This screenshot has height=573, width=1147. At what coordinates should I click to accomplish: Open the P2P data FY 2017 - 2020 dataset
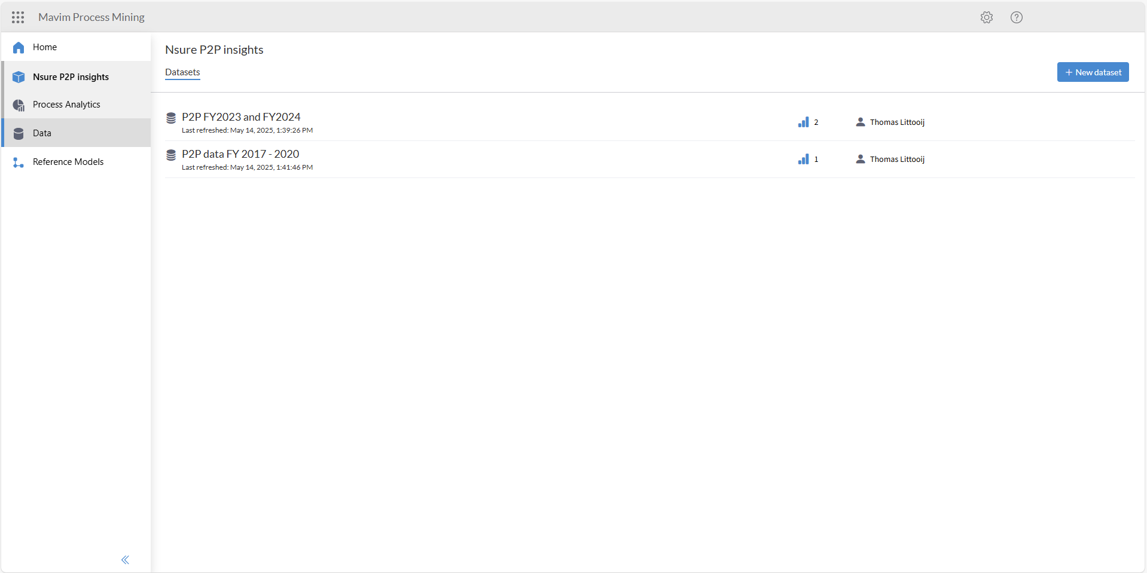[x=240, y=154]
